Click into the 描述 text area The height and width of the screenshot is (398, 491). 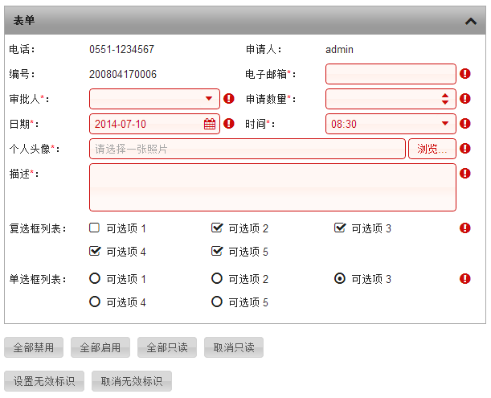coord(272,187)
